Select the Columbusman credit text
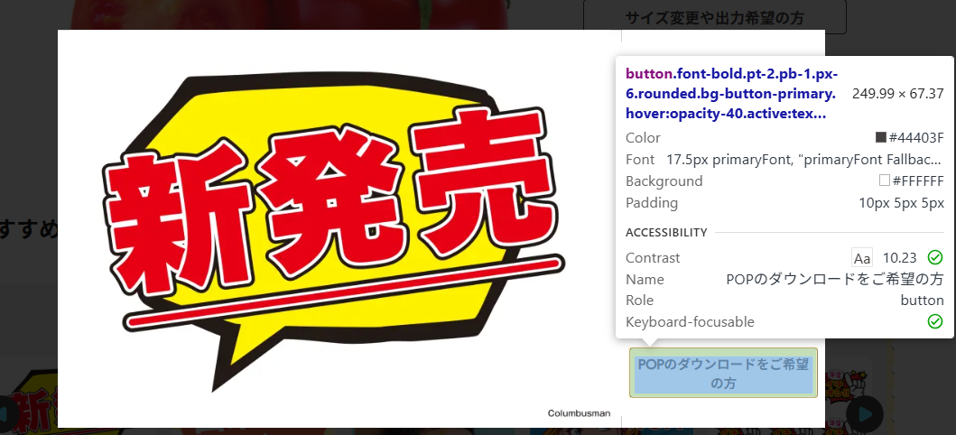The width and height of the screenshot is (956, 435). (x=579, y=413)
